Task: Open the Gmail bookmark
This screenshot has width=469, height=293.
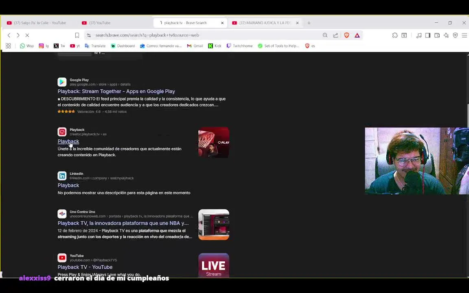Action: [x=195, y=46]
